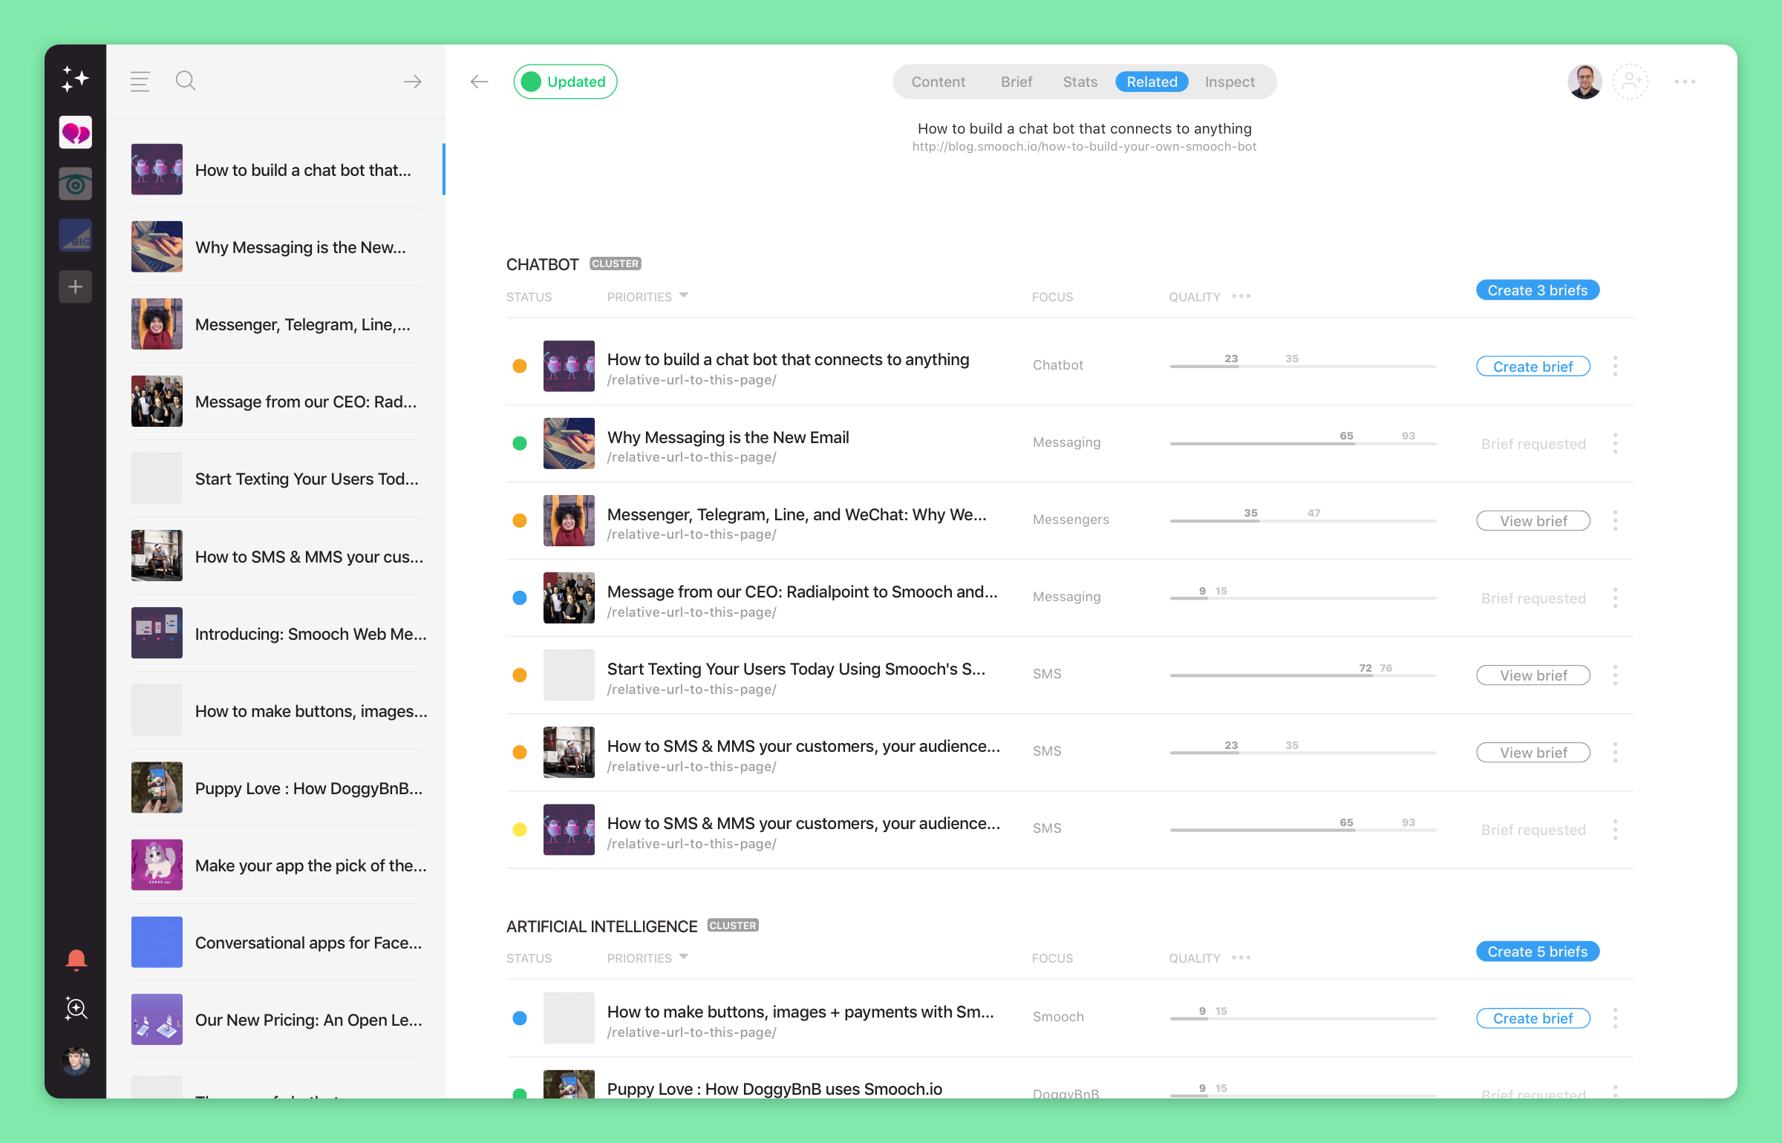Click the Chatbot CLUSTER badge
Screen dimensions: 1782x1143
pos(616,263)
